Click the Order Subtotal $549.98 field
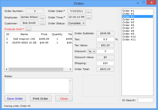158x110 pixels. [105, 33]
